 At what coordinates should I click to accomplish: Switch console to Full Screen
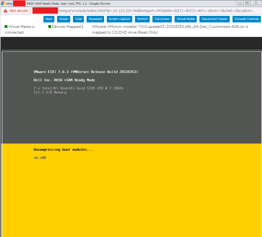162,19
